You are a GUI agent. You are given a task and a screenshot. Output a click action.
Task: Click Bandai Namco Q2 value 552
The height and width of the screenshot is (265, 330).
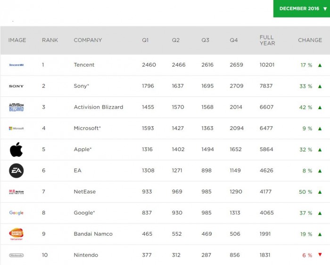[177, 234]
